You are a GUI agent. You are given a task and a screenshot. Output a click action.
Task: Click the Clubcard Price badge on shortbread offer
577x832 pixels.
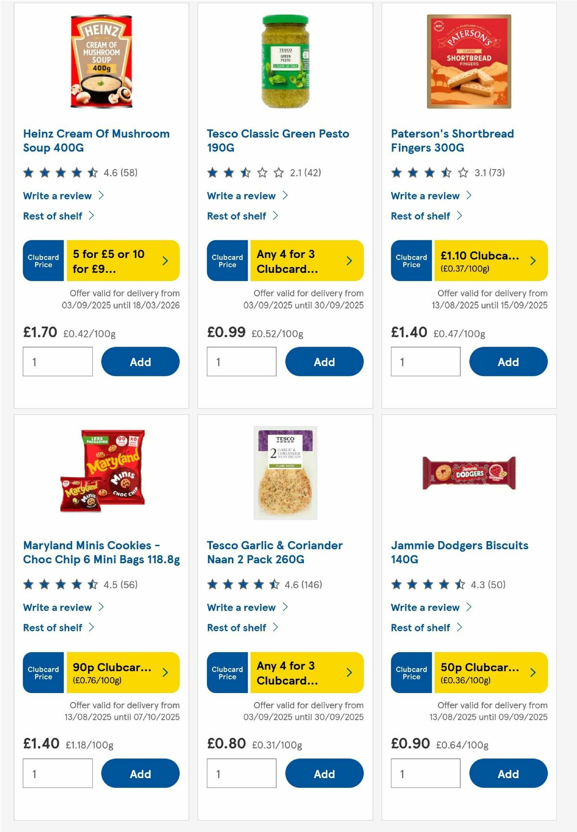tap(411, 261)
